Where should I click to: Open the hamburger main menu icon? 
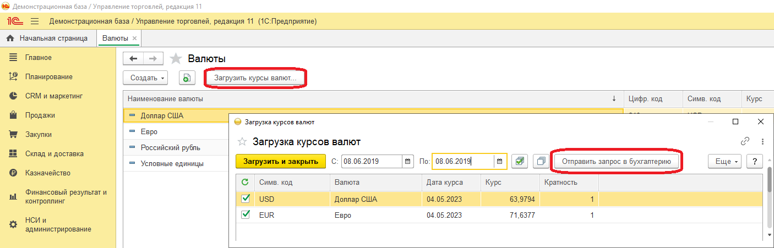(35, 21)
